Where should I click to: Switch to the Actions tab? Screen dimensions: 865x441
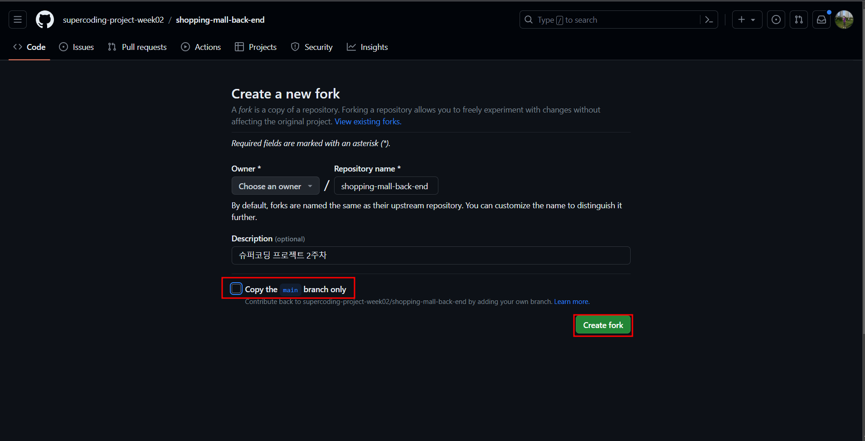201,47
